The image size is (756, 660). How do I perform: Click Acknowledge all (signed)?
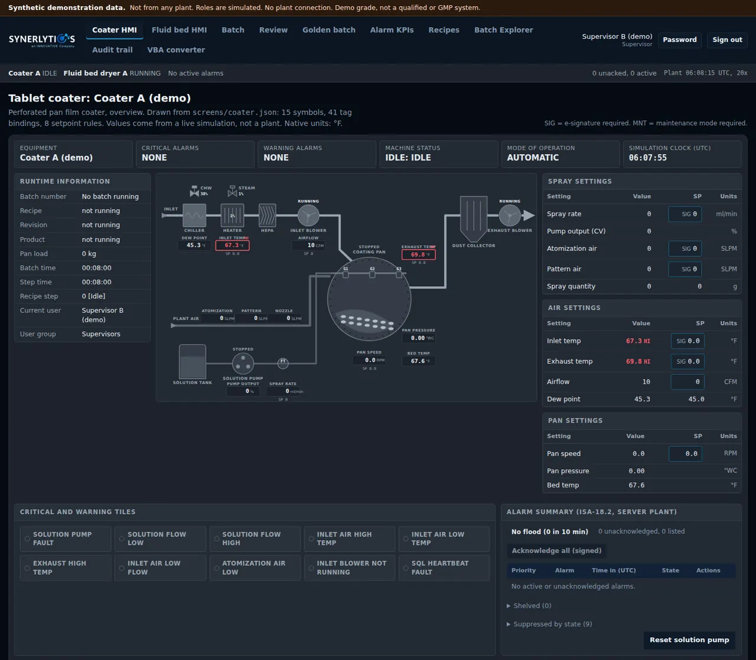tap(557, 551)
